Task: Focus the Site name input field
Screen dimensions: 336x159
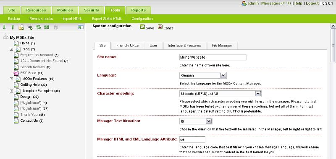Action: [213, 57]
